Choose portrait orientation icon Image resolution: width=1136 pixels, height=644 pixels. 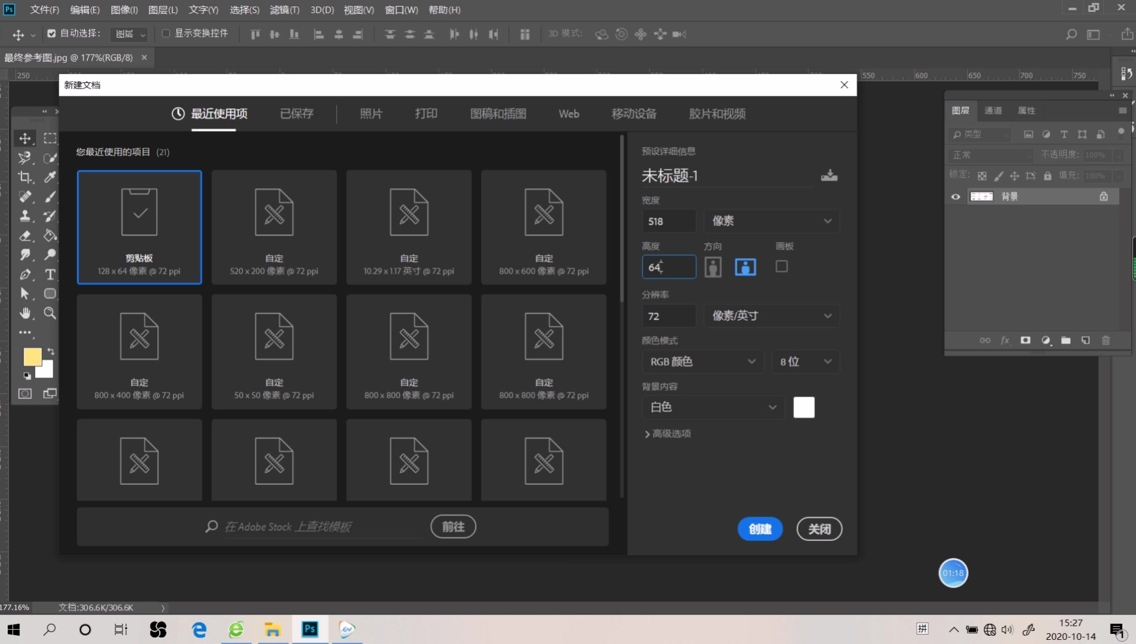[713, 267]
